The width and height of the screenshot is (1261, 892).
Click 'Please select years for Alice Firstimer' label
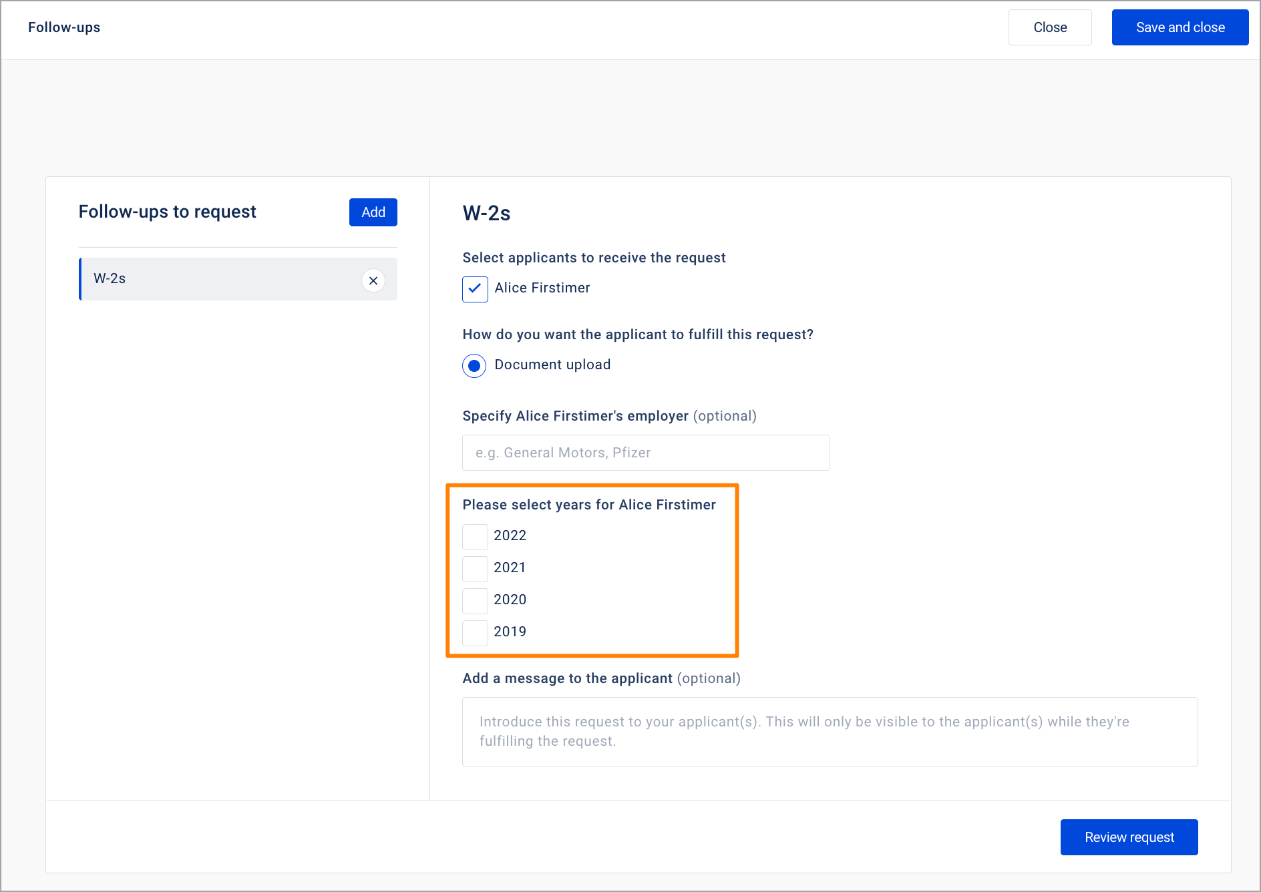tap(589, 505)
